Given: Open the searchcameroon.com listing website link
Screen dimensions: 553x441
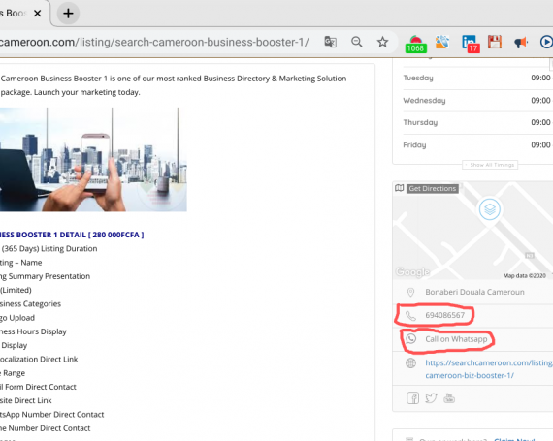Looking at the screenshot, I should (x=489, y=368).
